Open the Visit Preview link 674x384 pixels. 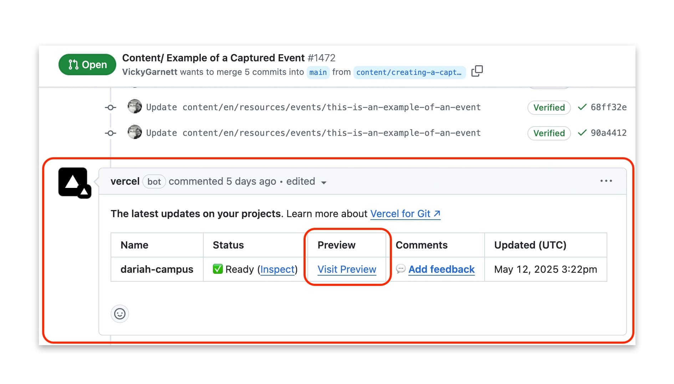click(x=347, y=269)
